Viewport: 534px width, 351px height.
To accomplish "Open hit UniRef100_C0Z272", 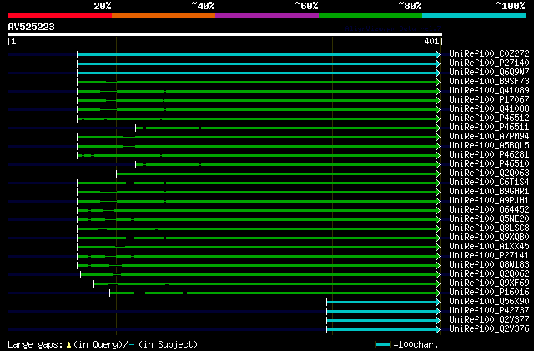I will click(489, 53).
